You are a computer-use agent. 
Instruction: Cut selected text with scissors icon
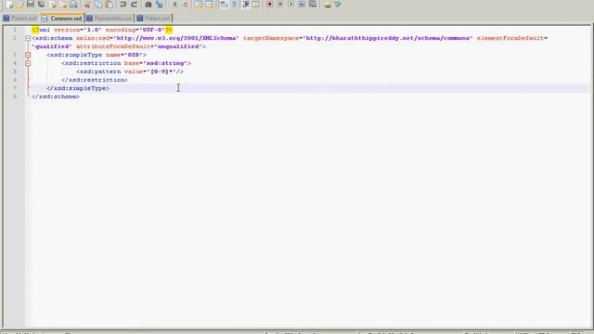[87, 5]
